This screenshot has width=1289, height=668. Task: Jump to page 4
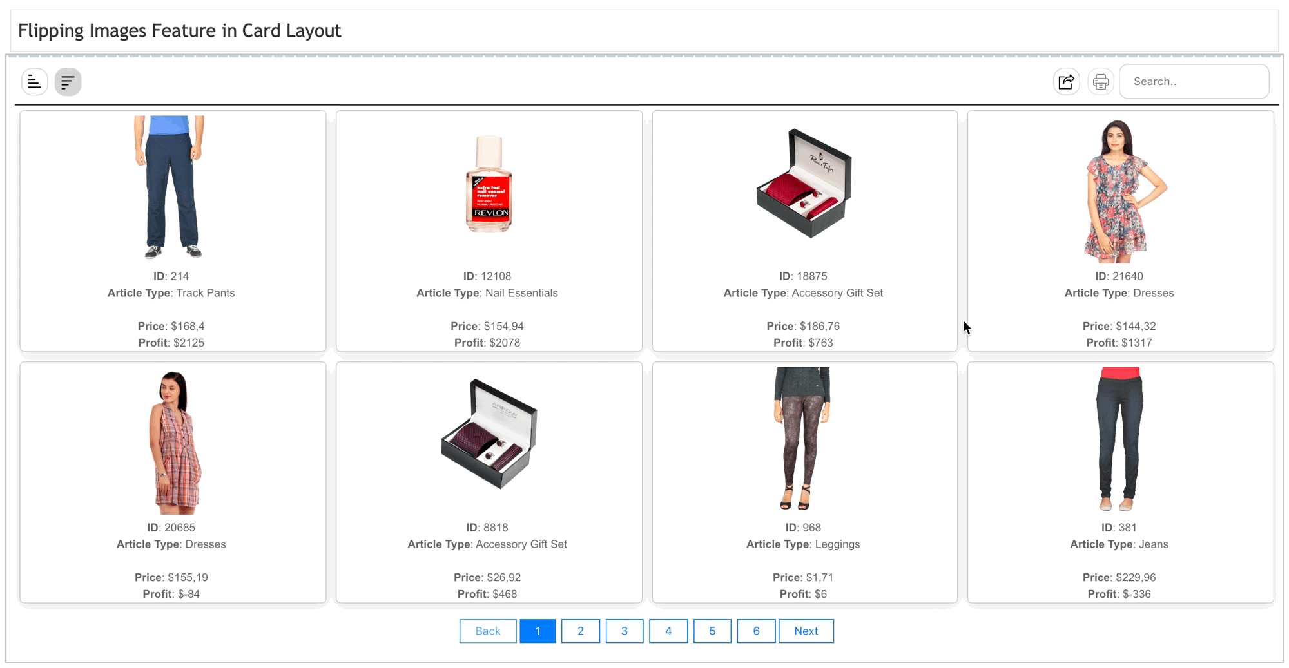(668, 631)
